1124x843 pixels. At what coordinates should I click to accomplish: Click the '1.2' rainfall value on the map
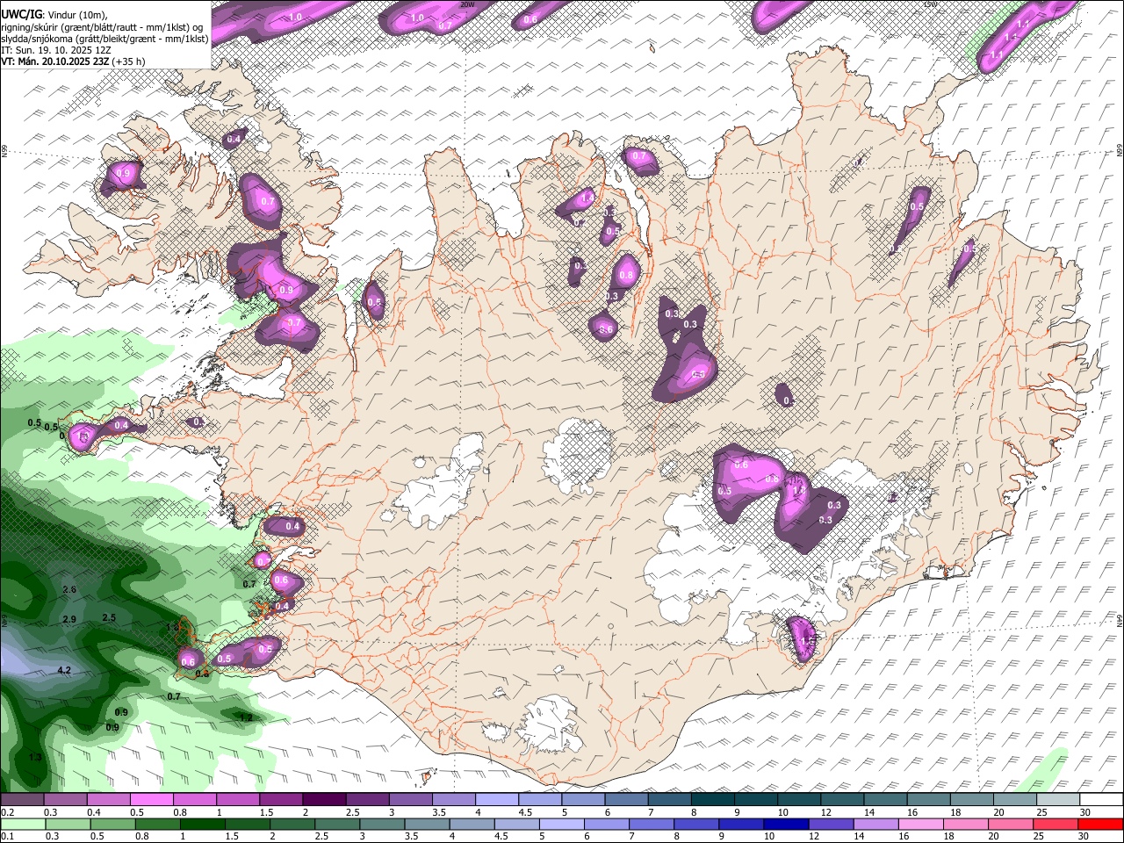click(247, 718)
